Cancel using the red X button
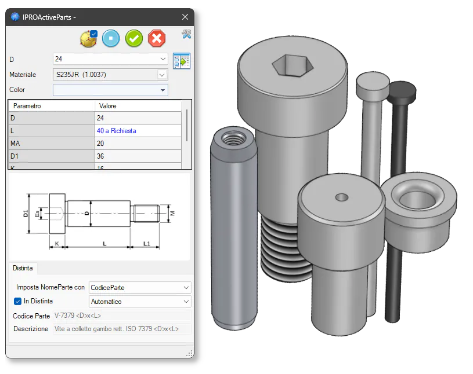 tap(157, 39)
